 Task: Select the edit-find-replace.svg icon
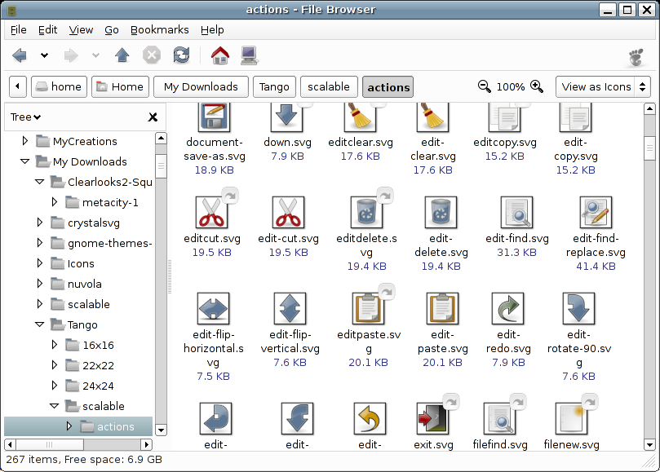pos(596,213)
